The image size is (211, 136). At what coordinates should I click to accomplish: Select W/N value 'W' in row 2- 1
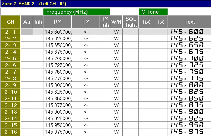click(116, 32)
